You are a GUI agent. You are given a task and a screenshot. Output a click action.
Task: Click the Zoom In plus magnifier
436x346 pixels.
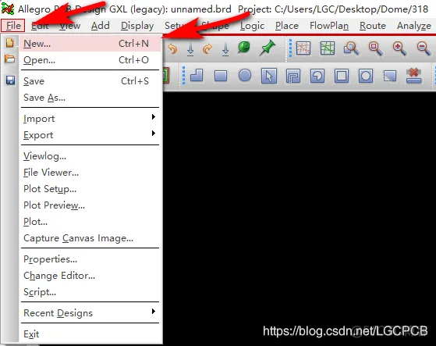[x=399, y=48]
